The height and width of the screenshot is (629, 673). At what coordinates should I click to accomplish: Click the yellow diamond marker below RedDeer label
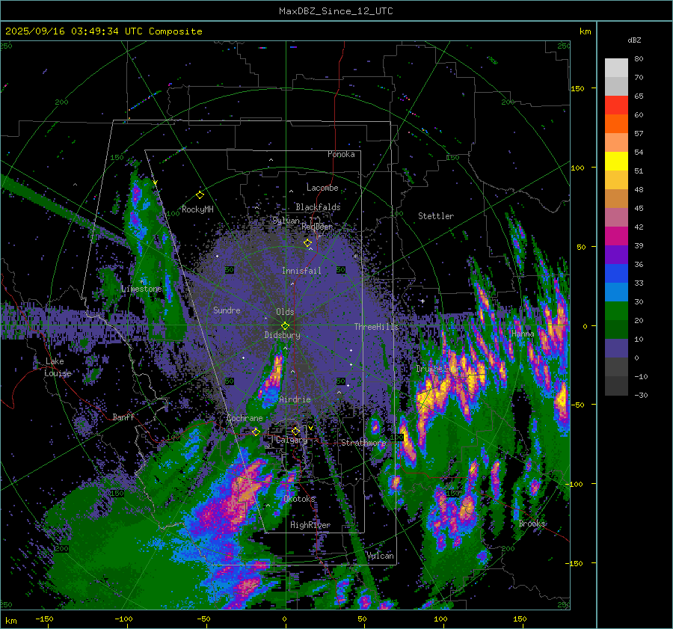click(307, 243)
